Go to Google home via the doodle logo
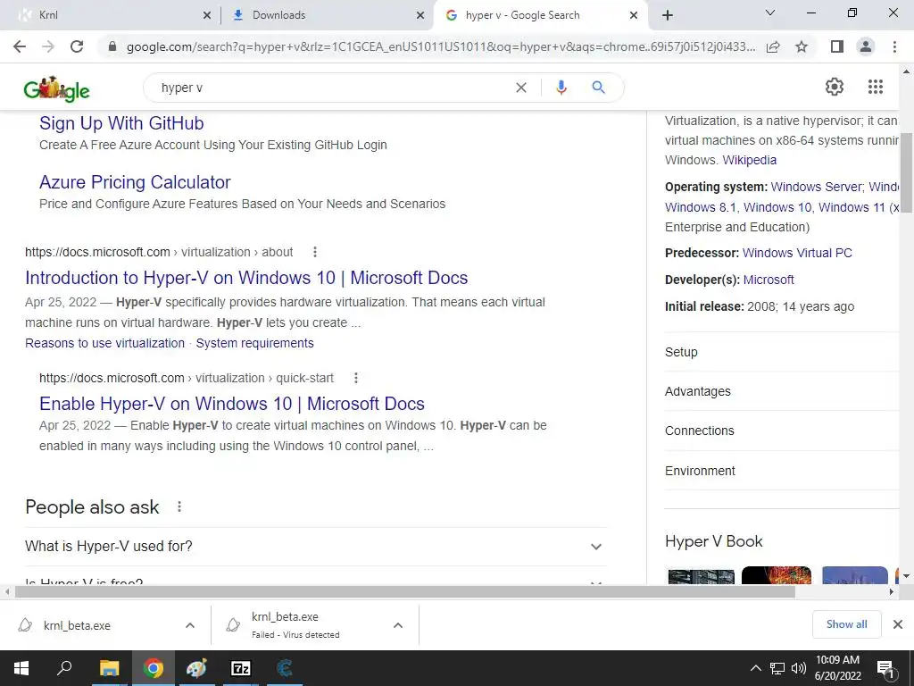 click(x=56, y=88)
